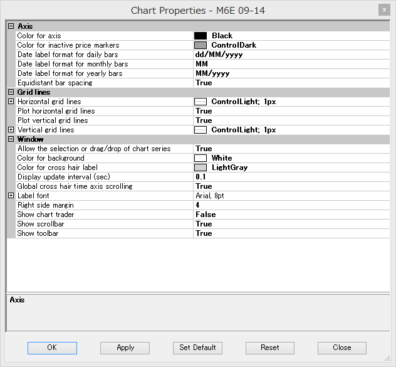The height and width of the screenshot is (367, 396).
Task: Click the Set Default button
Action: point(197,348)
